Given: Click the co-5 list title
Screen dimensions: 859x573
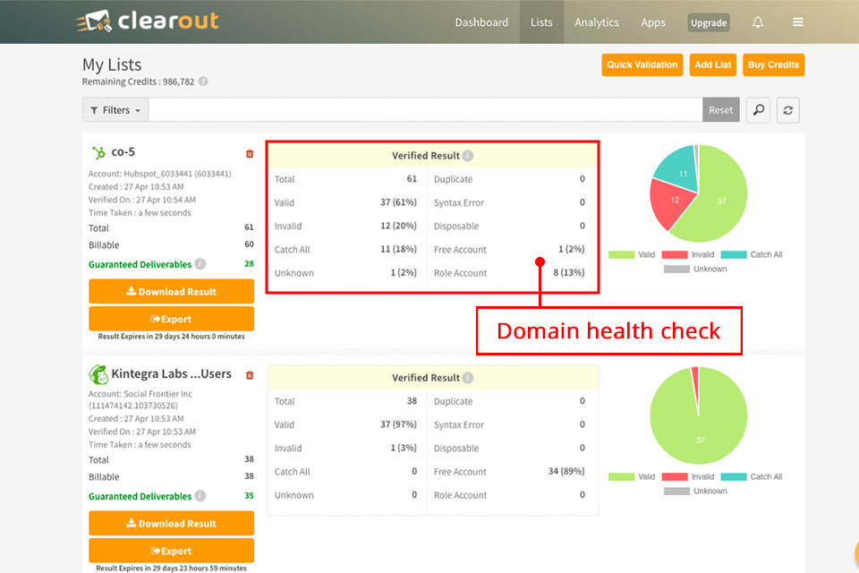Looking at the screenshot, I should (x=123, y=152).
